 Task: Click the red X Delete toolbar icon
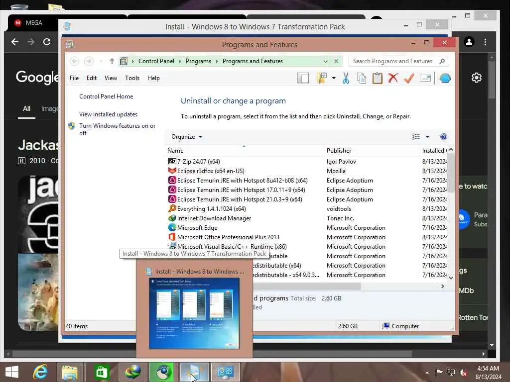click(393, 78)
